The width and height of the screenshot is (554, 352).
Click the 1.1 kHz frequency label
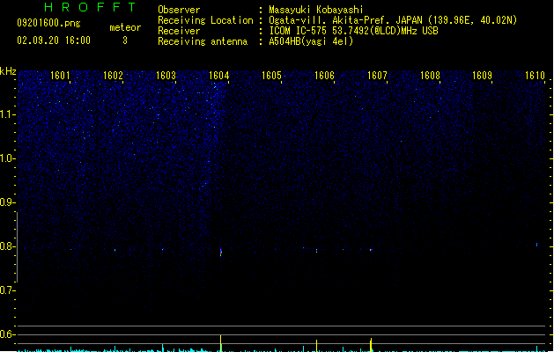click(x=7, y=114)
